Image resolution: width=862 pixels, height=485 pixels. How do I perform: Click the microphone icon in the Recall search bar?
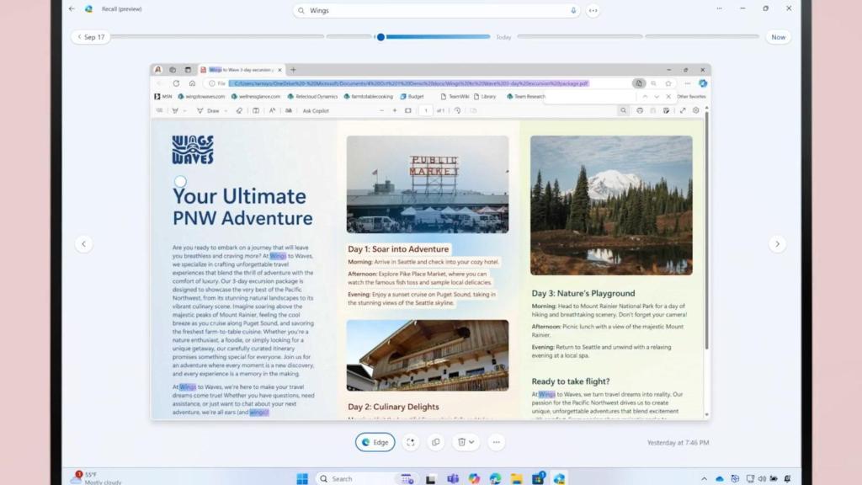click(x=572, y=9)
